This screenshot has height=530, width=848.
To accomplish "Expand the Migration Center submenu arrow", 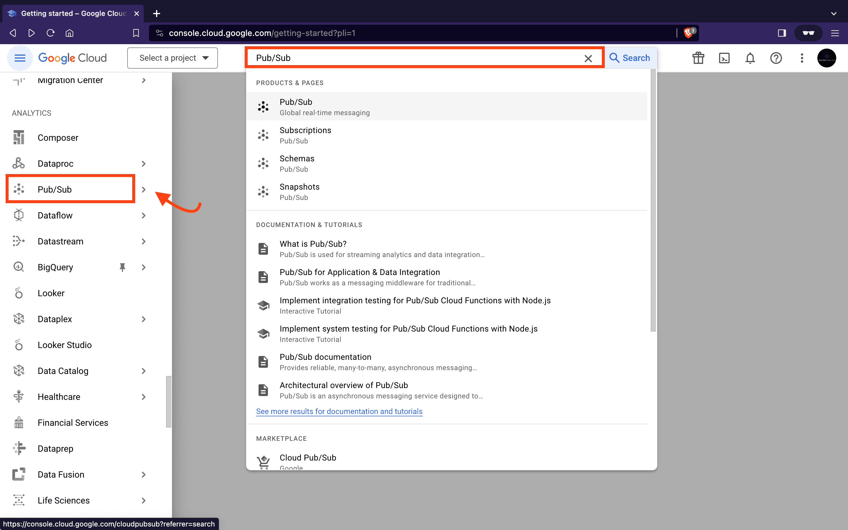I will click(143, 80).
